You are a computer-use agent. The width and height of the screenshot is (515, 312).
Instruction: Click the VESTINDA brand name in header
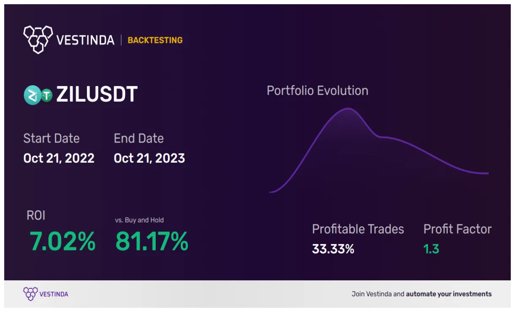(85, 40)
